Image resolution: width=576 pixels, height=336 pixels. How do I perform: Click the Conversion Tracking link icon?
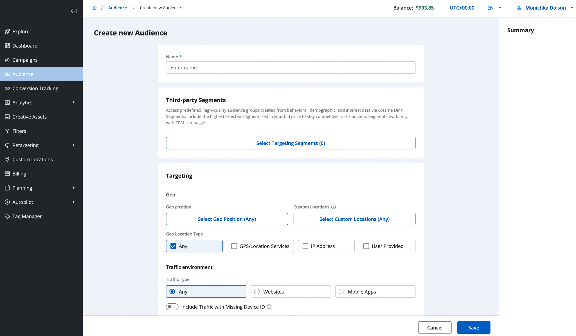(x=7, y=88)
